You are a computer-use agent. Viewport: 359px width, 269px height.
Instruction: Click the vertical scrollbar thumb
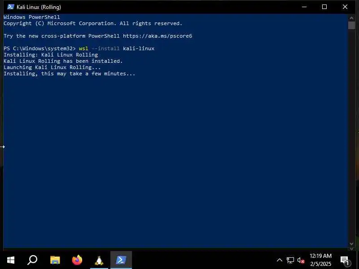[351, 25]
